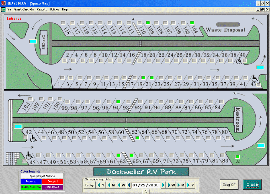Step back one day with left arrow

(x=129, y=185)
